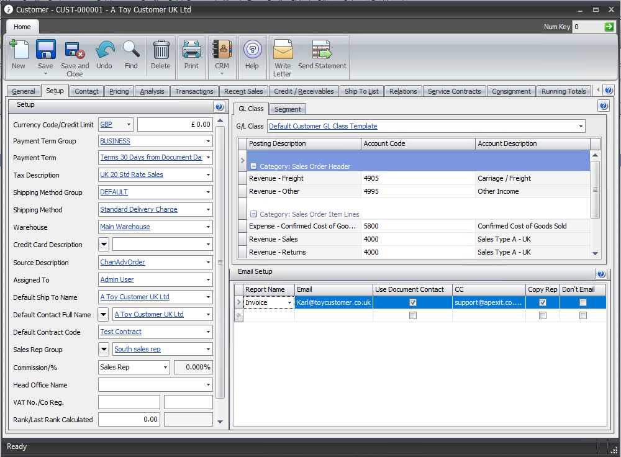
Task: Enable Don't Email for Invoice row
Action: pos(582,303)
